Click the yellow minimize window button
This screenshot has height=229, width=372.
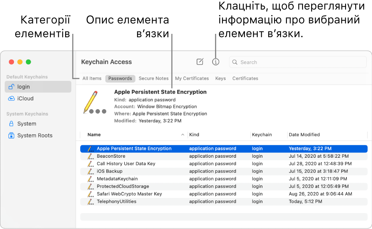pyautogui.click(x=20, y=62)
